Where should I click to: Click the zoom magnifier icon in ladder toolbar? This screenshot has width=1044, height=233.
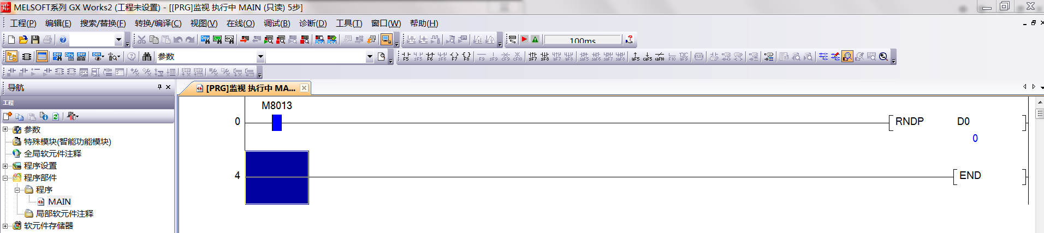click(x=883, y=57)
